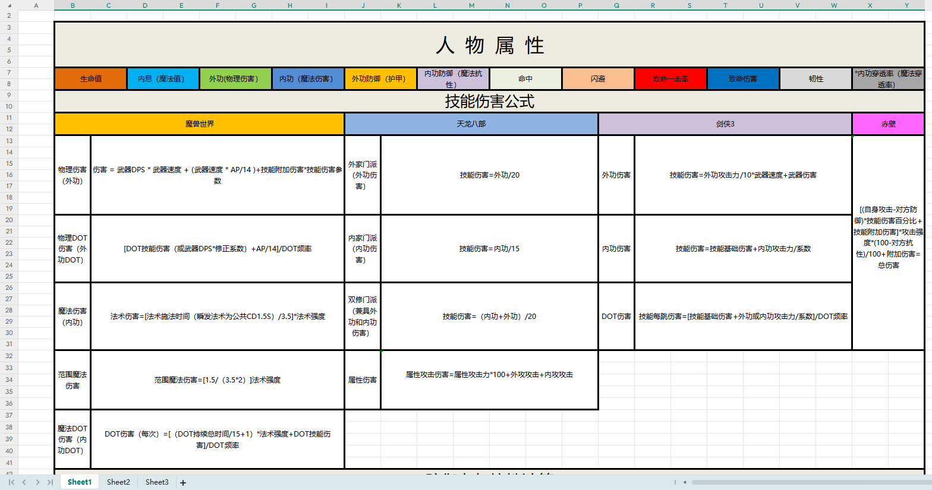Click the 技能伤害=外功/20 cell
The width and height of the screenshot is (932, 490).
point(489,175)
